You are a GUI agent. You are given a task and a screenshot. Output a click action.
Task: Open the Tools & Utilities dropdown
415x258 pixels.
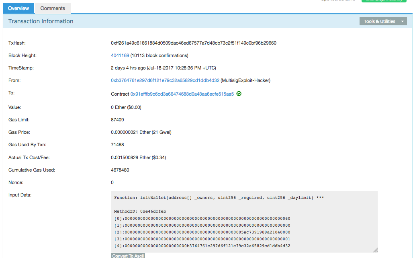[x=383, y=21]
